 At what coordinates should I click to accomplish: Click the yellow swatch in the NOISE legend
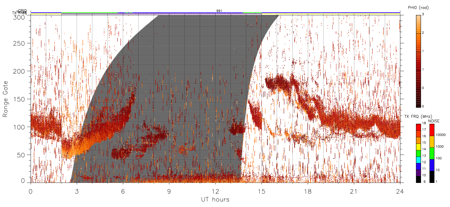432,142
